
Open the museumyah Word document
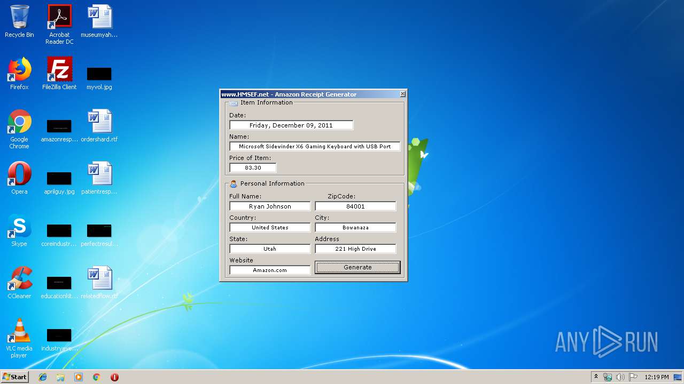click(x=99, y=21)
